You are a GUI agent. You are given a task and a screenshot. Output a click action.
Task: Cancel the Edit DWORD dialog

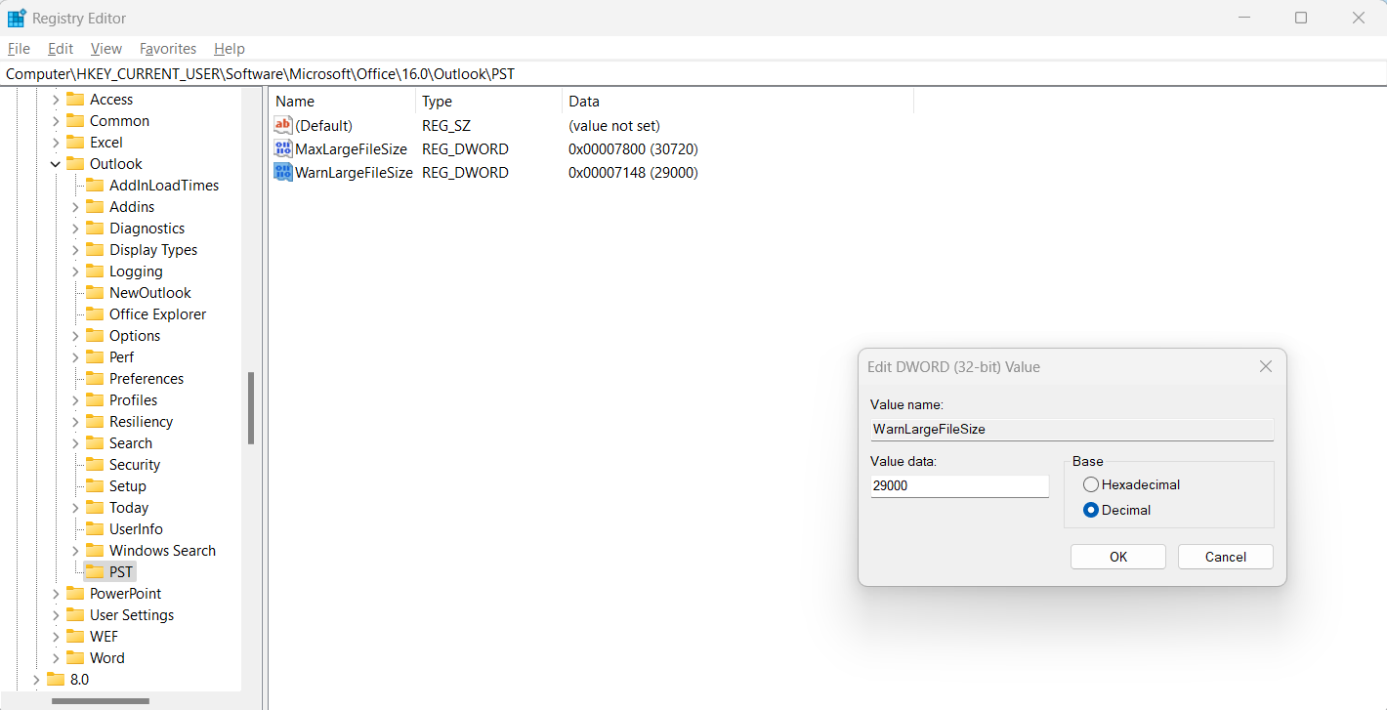tap(1226, 557)
